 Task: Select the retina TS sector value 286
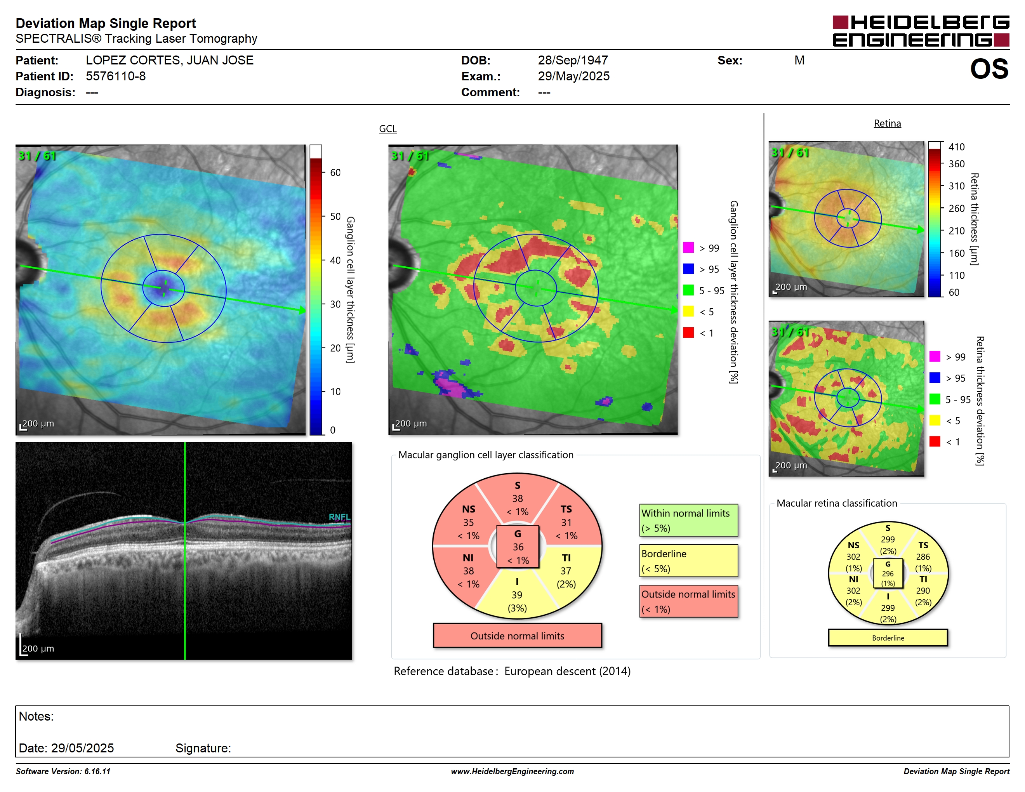coord(922,556)
